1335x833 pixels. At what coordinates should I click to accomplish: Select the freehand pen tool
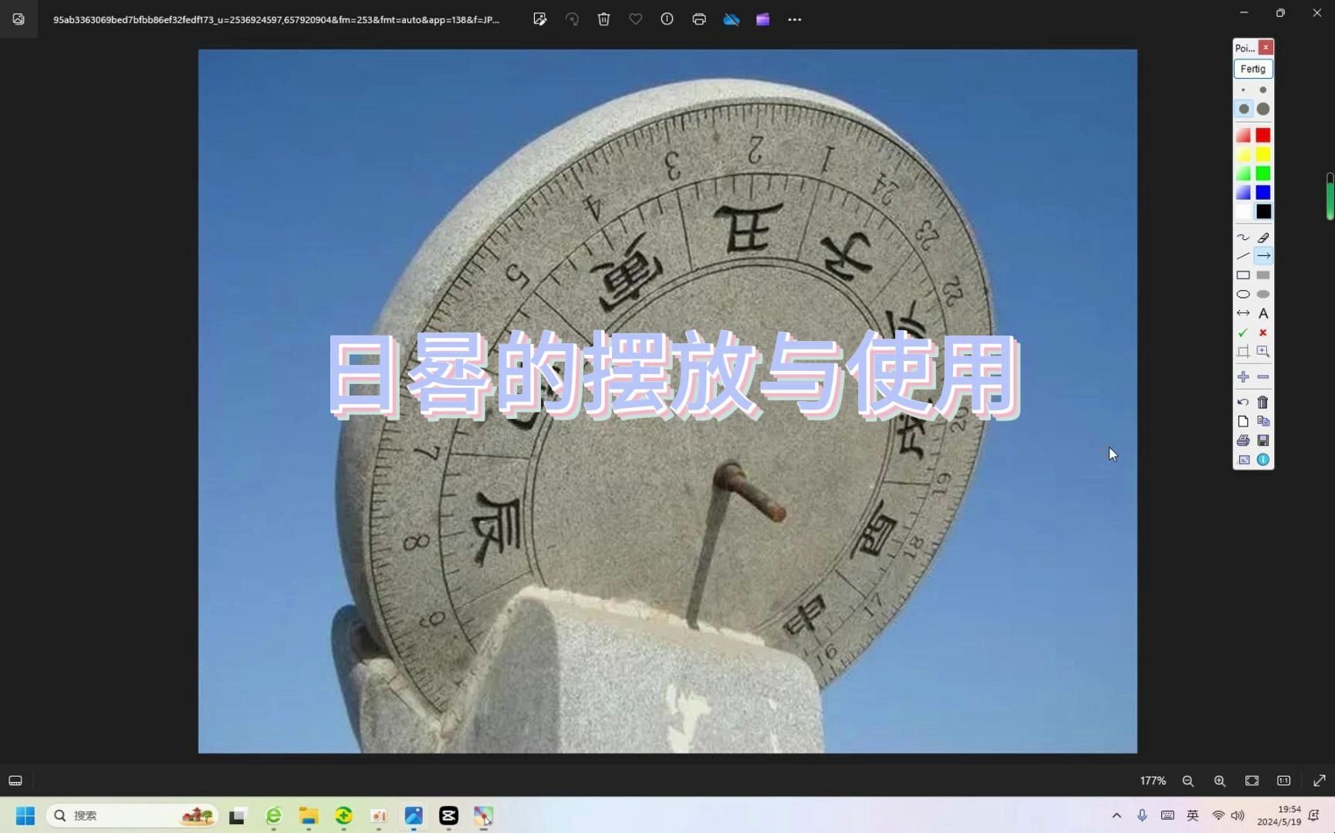click(x=1243, y=238)
